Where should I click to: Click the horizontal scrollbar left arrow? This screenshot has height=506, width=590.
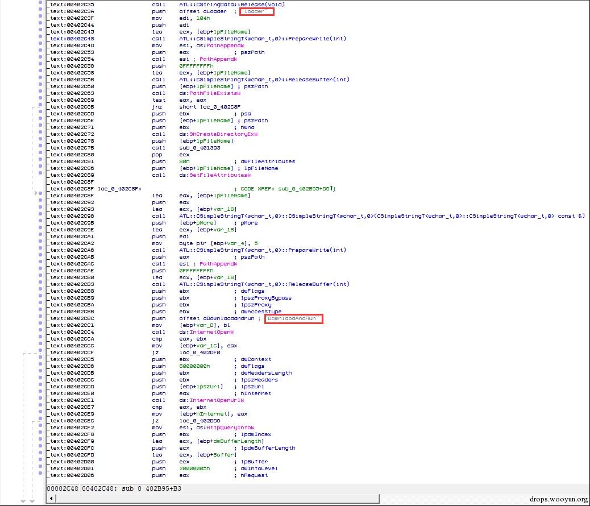tap(51, 499)
